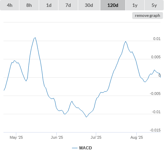Screen dimensions: 164x157
Task: Click the Jun '25 axis label
Action: (x=57, y=137)
